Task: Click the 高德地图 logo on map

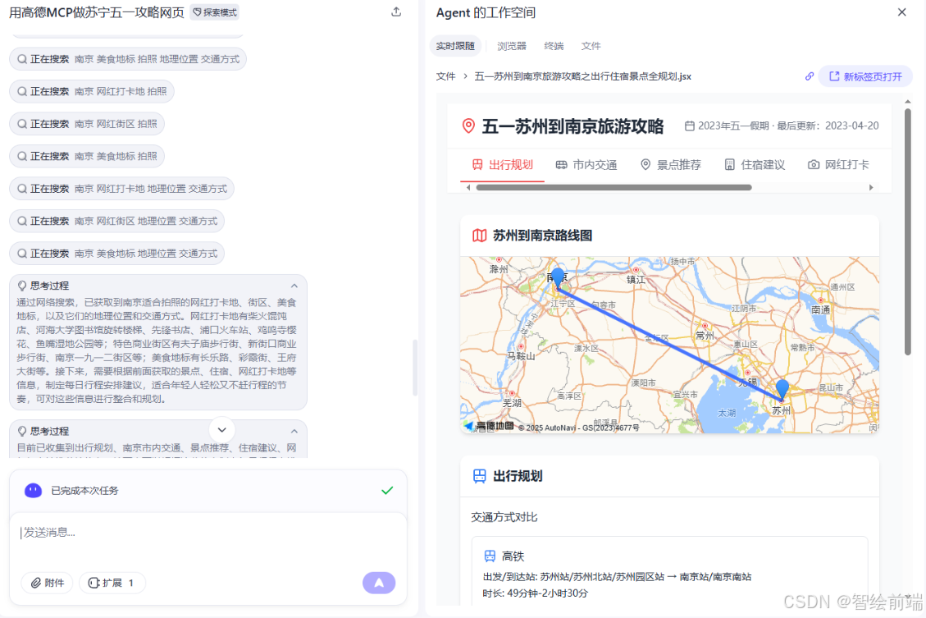Action: coord(490,426)
